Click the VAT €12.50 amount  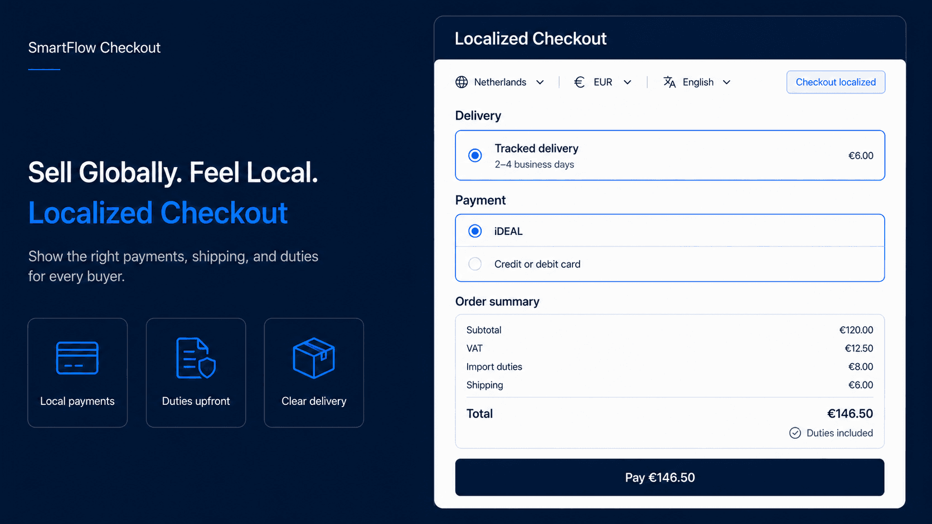pyautogui.click(x=859, y=349)
